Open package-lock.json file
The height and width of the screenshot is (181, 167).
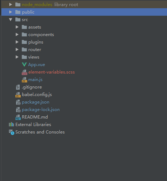click(x=41, y=110)
